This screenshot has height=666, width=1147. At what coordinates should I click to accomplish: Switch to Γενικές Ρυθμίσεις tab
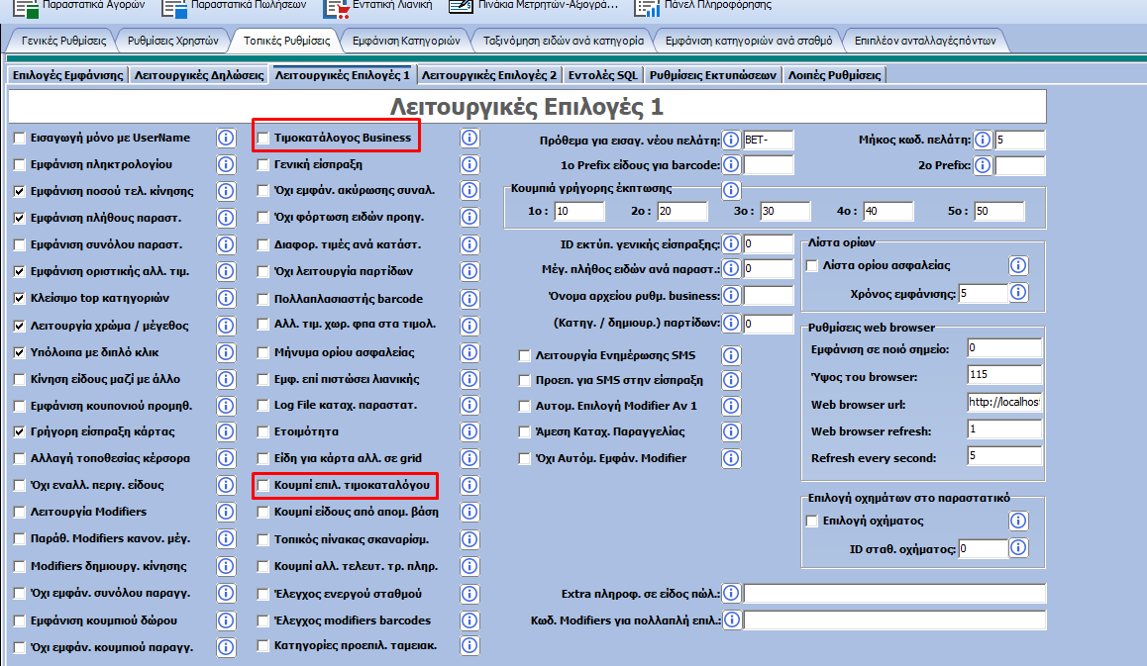[x=63, y=41]
